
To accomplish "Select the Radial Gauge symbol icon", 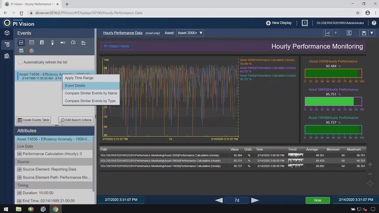I will (73, 43).
